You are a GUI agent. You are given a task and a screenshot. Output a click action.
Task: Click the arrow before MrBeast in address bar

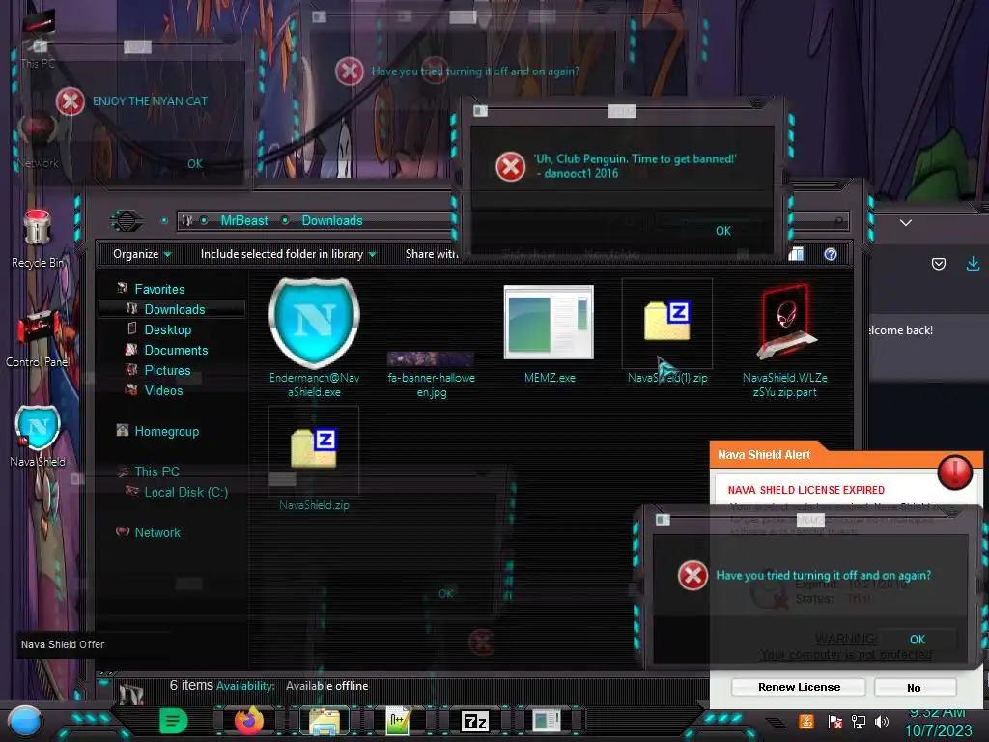204,221
